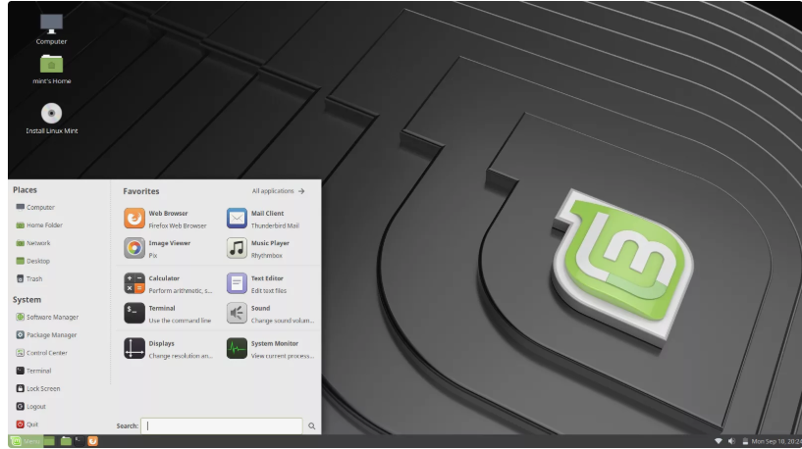Open the Computer desktop icon
The width and height of the screenshot is (802, 449).
(x=51, y=28)
